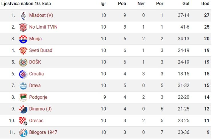Click the Gol column header
212x139 pixels.
tap(186, 3)
